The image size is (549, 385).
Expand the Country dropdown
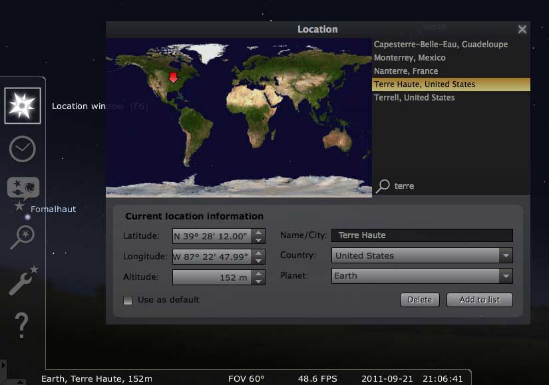pyautogui.click(x=506, y=256)
